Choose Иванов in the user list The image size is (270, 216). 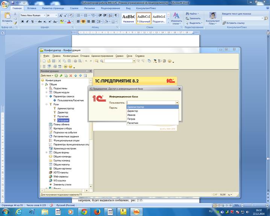[x=152, y=115]
